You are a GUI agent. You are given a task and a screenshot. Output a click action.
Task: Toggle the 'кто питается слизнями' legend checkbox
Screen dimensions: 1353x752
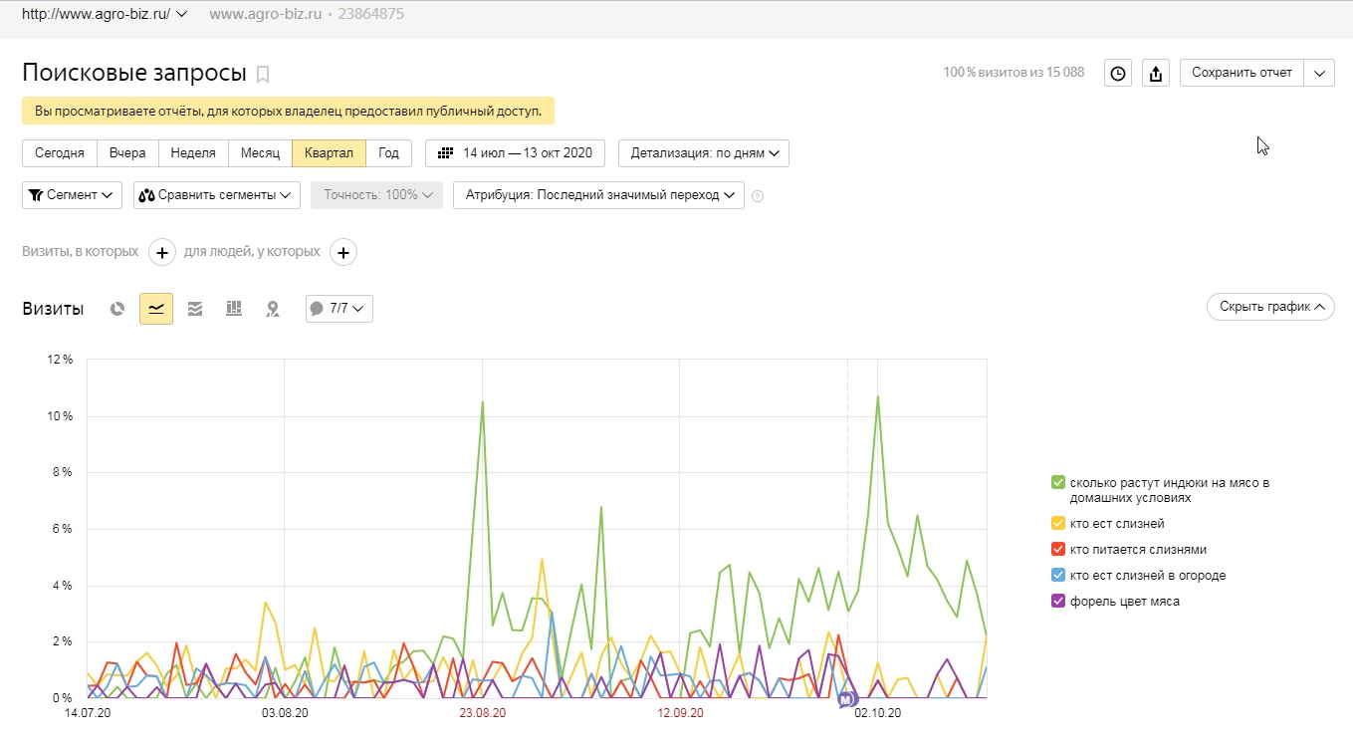1058,550
